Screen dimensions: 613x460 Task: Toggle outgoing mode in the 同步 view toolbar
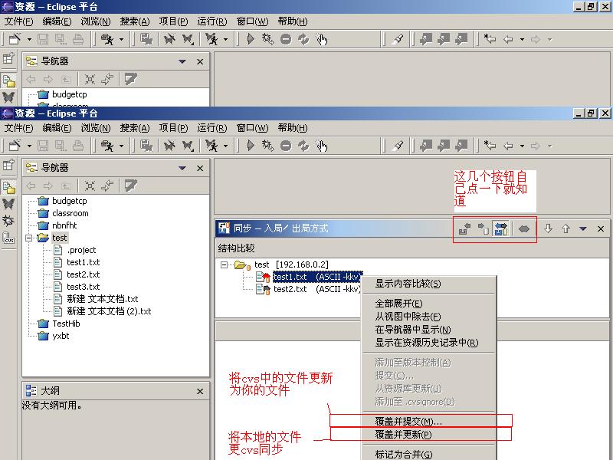(x=484, y=228)
